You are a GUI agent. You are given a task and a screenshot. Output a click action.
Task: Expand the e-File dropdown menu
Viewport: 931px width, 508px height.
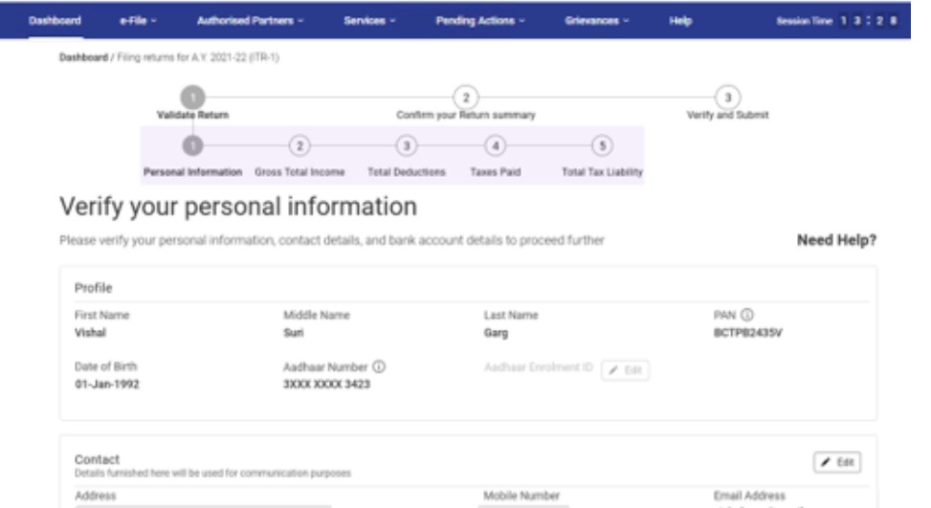[x=138, y=21]
